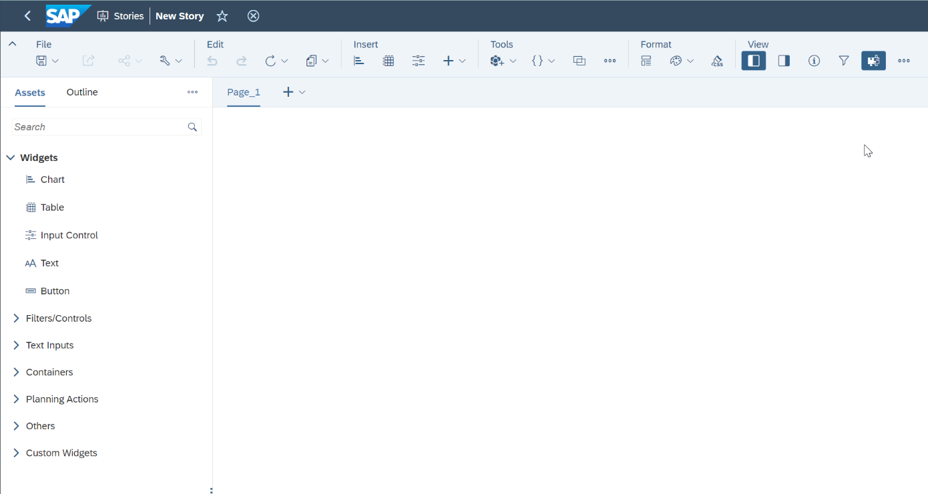Open the Save dropdown arrow
Viewport: 928px width, 494px height.
point(55,61)
